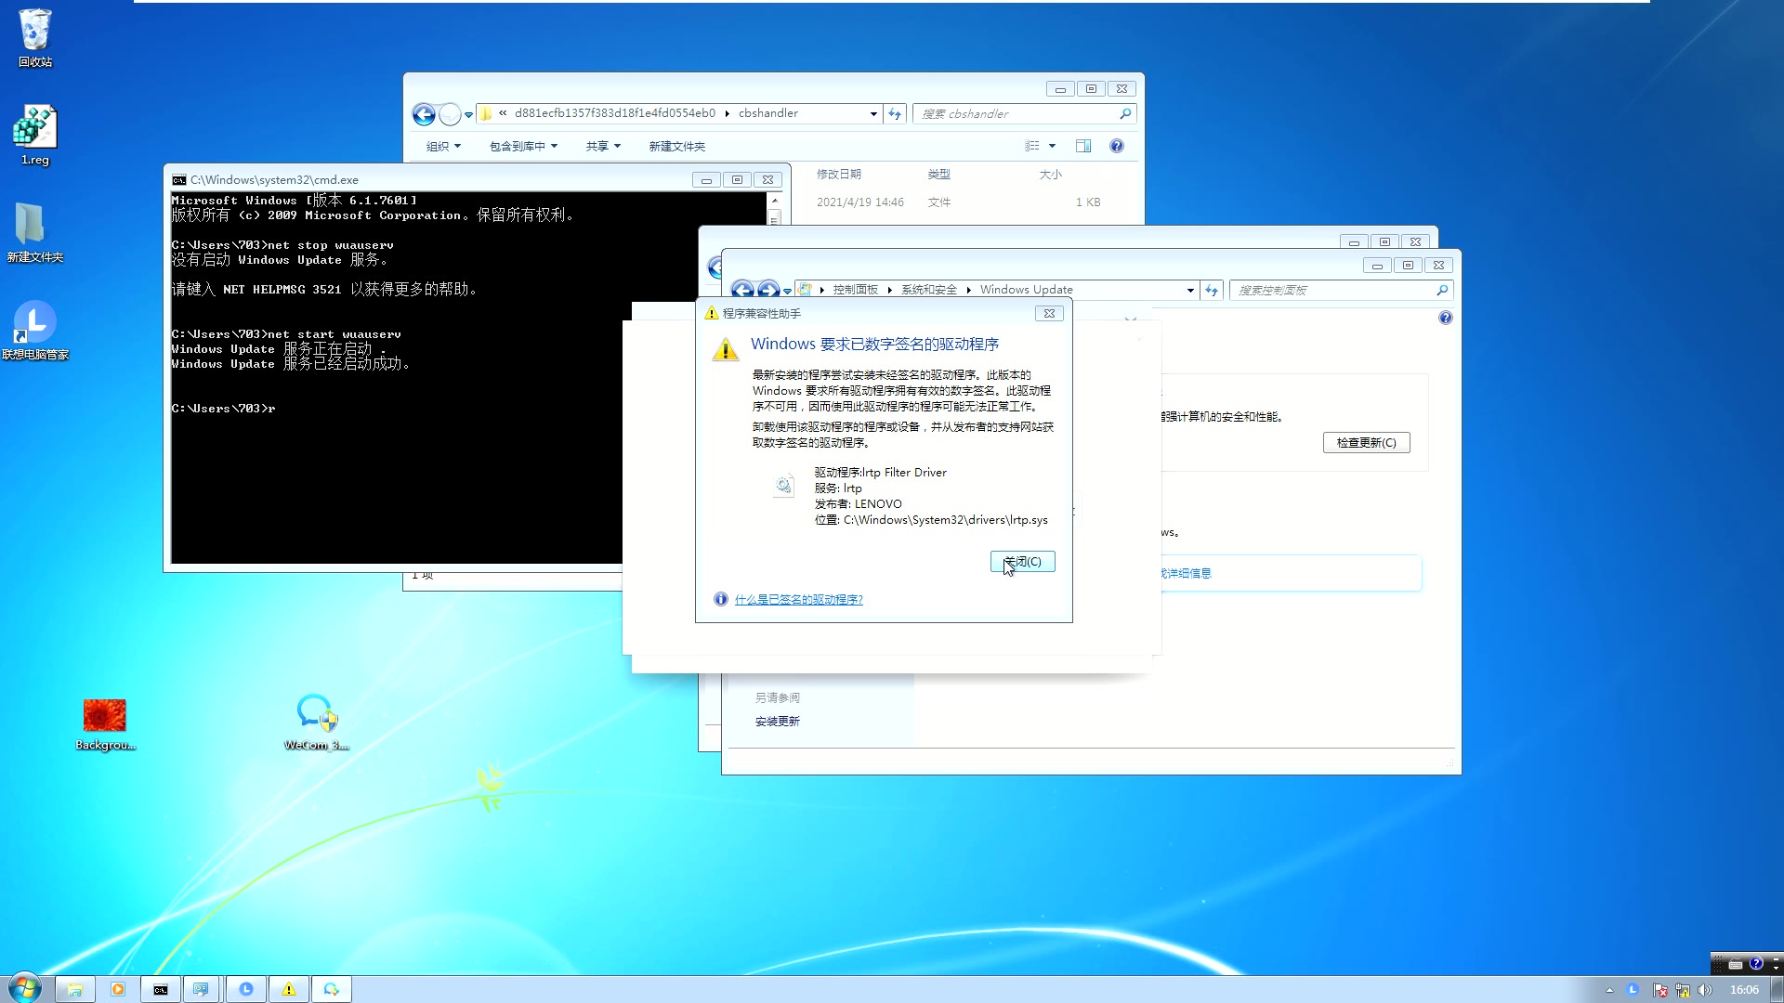The width and height of the screenshot is (1784, 1003).
Task: Show hidden tray icons arrow
Action: click(x=1609, y=990)
